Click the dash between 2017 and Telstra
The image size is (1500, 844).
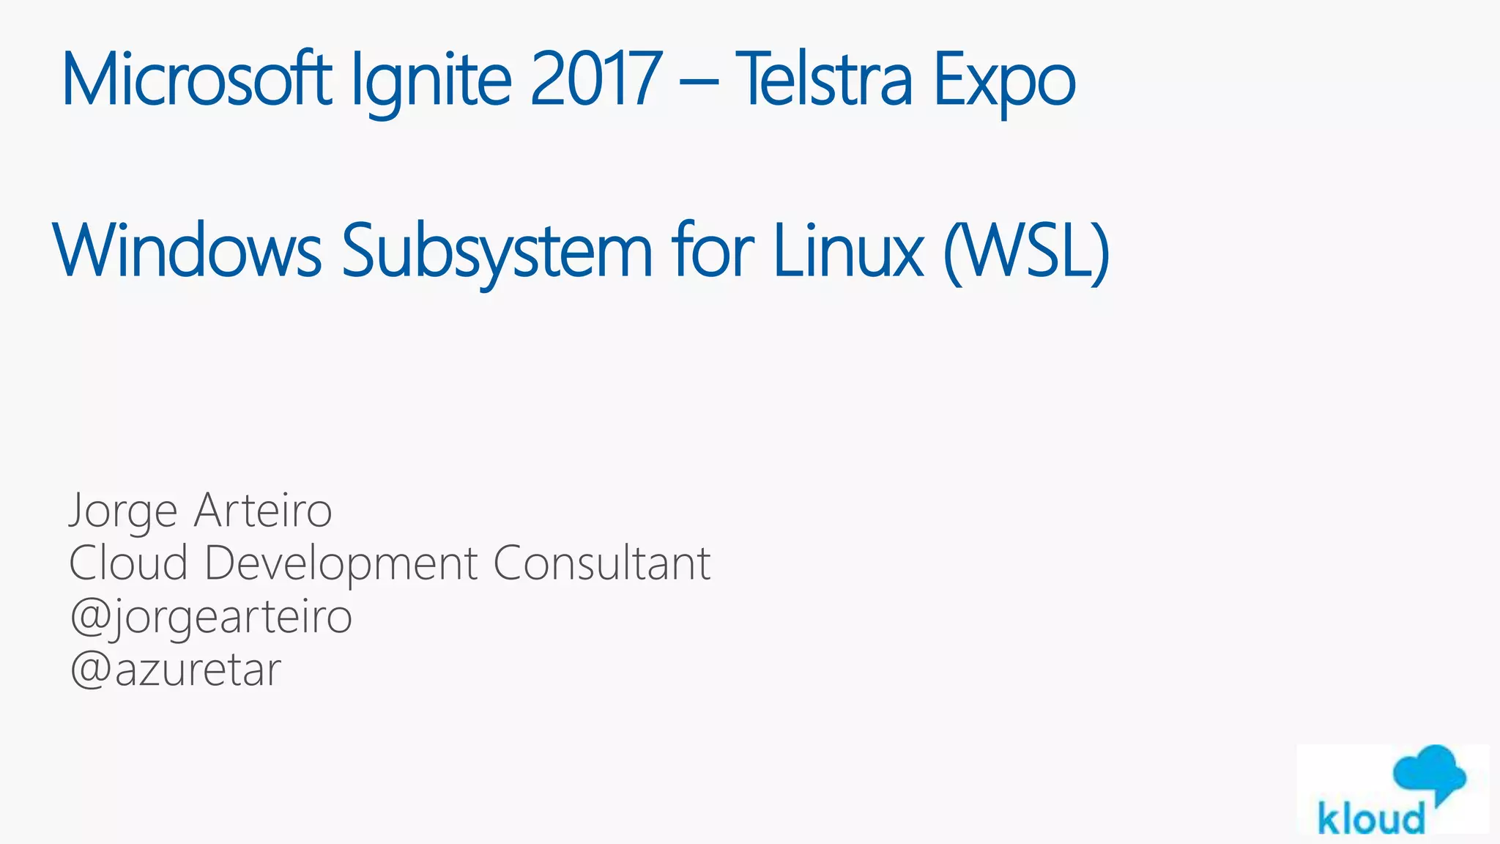pyautogui.click(x=698, y=81)
